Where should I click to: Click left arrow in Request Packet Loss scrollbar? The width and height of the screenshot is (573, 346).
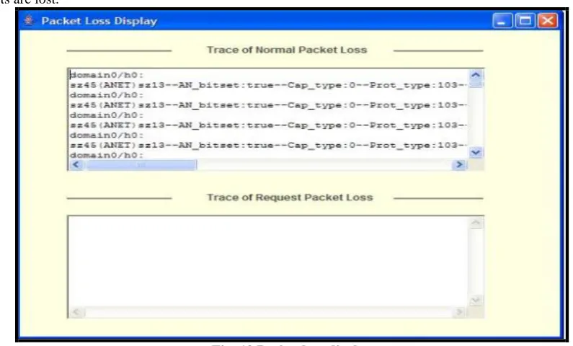tap(76, 312)
